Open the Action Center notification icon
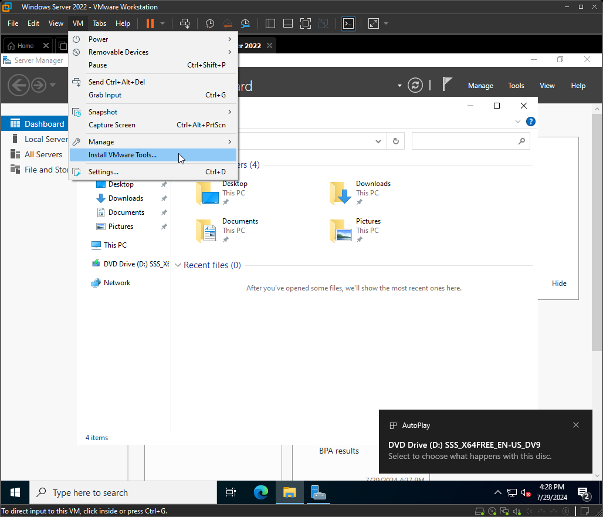This screenshot has width=603, height=517. click(584, 493)
